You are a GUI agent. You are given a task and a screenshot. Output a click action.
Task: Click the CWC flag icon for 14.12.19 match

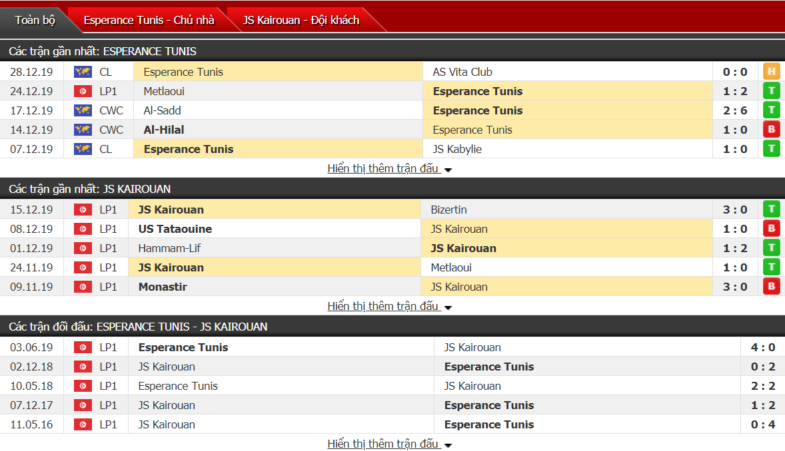click(83, 130)
